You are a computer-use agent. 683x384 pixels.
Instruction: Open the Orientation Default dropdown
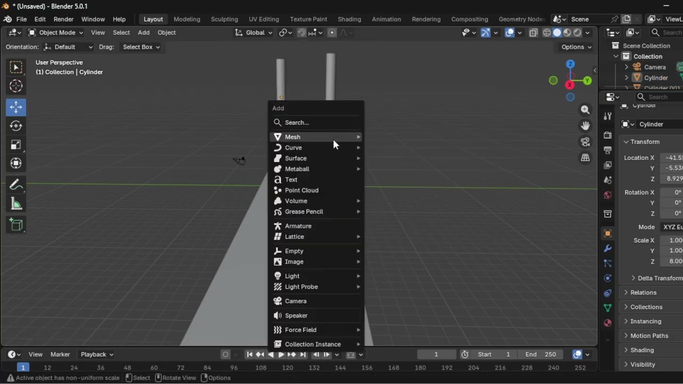[68, 47]
